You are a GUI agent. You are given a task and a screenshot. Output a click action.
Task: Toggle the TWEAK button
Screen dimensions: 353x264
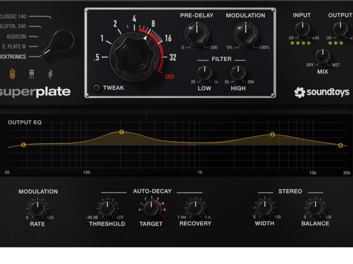(x=96, y=88)
